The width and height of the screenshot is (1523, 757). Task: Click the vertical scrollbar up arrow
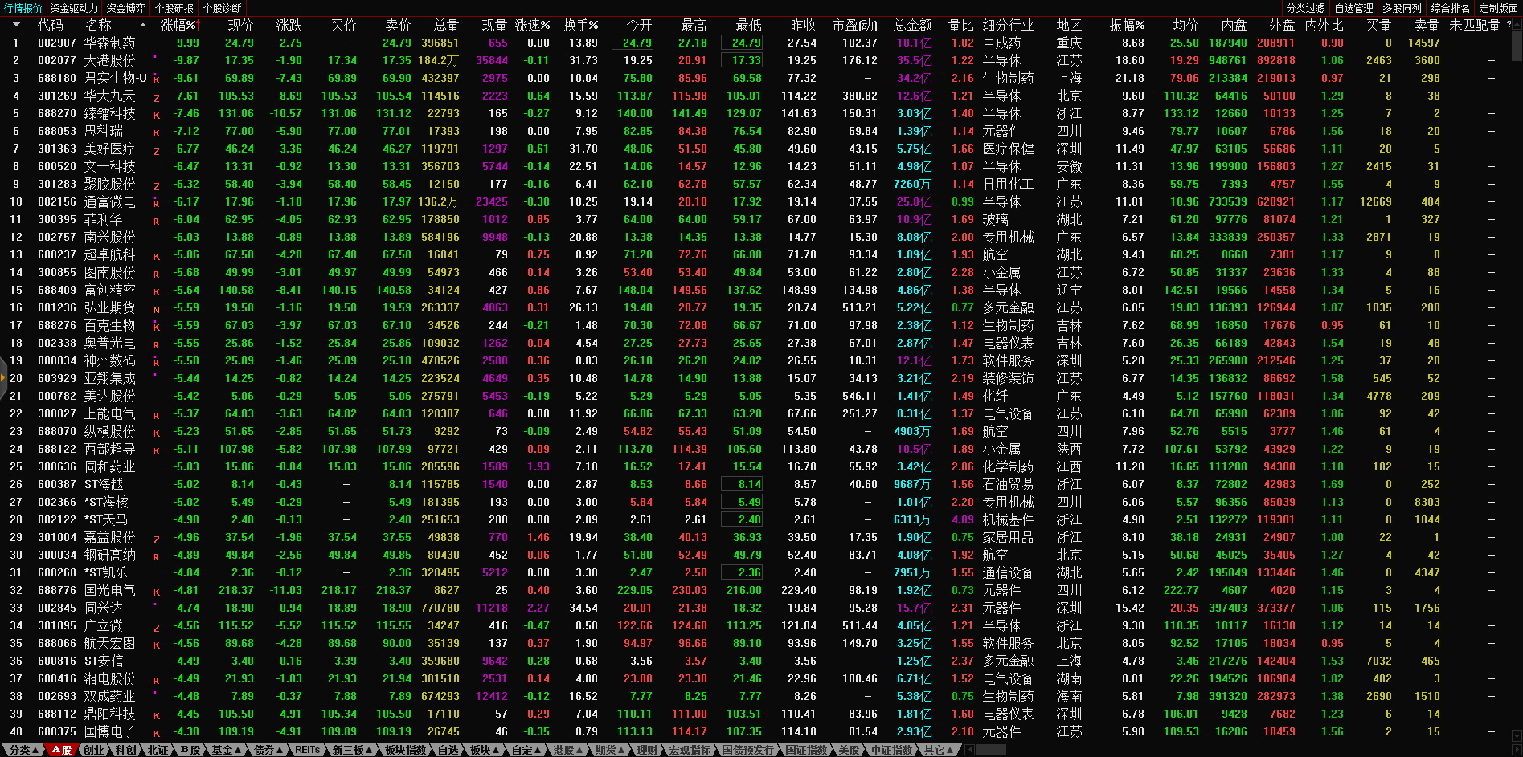pyautogui.click(x=1517, y=22)
